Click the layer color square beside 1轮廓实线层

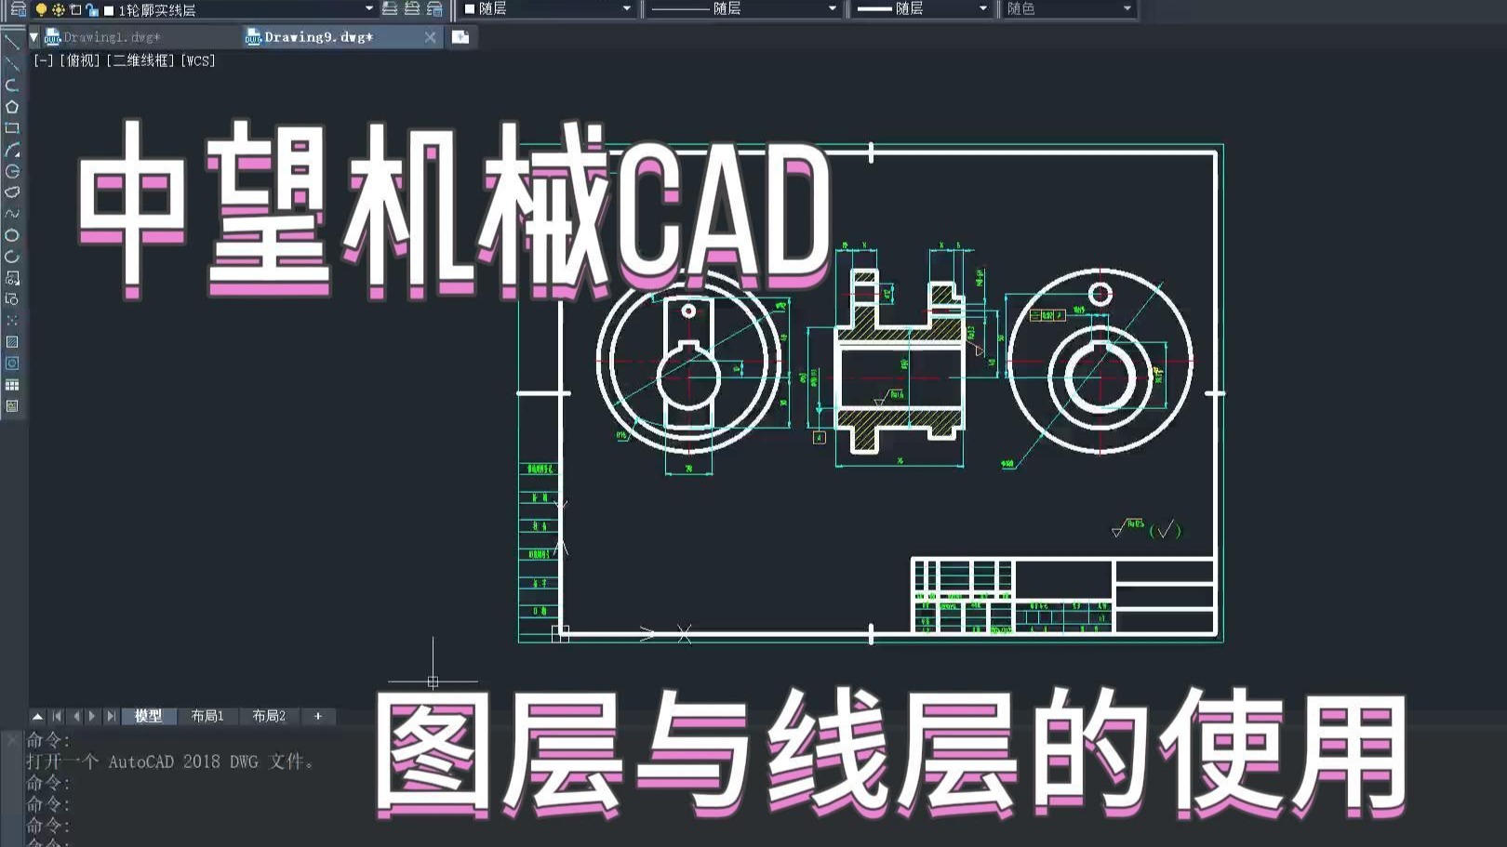click(x=109, y=10)
